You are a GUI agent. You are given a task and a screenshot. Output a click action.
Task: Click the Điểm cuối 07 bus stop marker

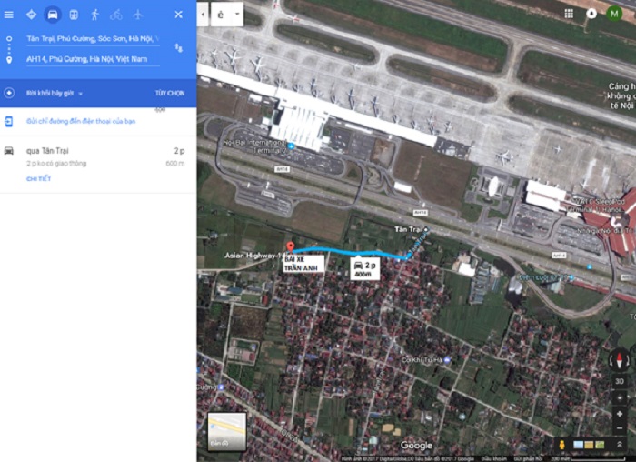571,277
